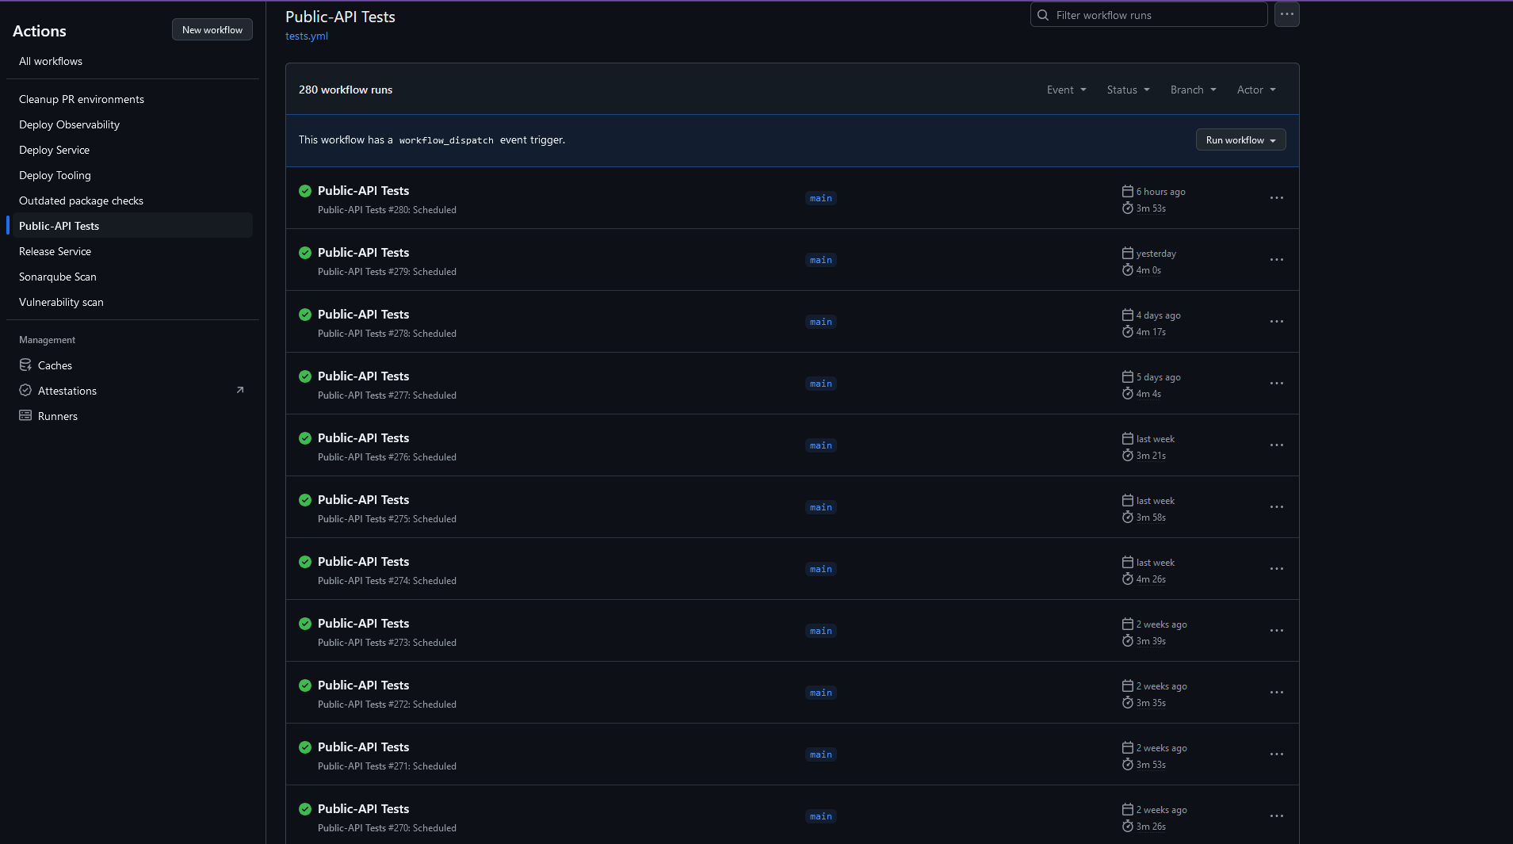This screenshot has height=844, width=1513.
Task: Open the tests.yml file link
Action: pyautogui.click(x=307, y=36)
